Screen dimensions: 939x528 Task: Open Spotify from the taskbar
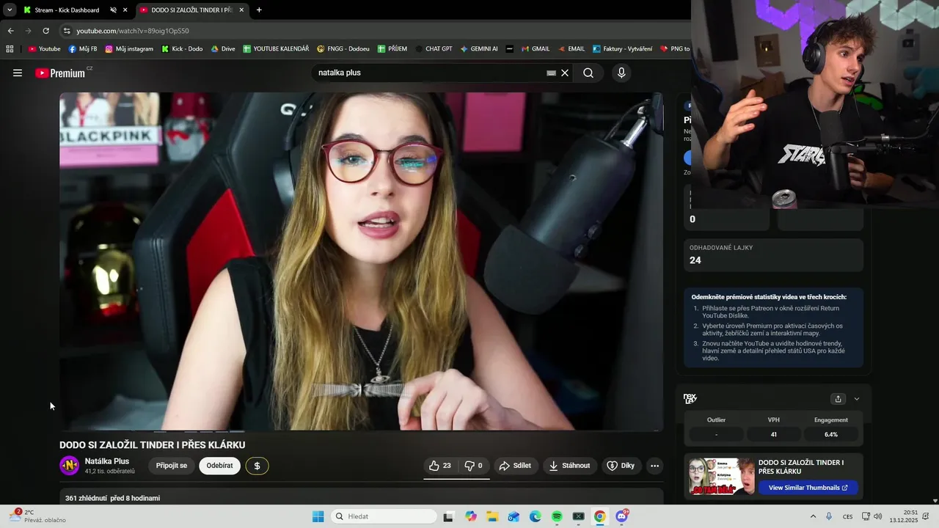coord(557,516)
